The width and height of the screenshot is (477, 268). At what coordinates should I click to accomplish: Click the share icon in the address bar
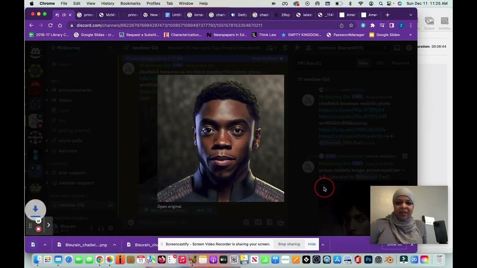tap(341, 25)
